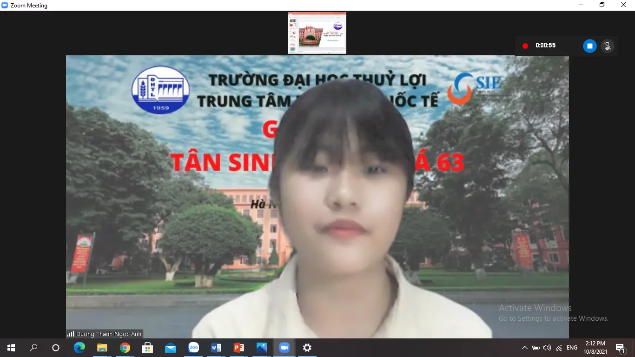Screen dimensions: 635x357
Task: Stop the screen recording
Action: click(x=589, y=46)
